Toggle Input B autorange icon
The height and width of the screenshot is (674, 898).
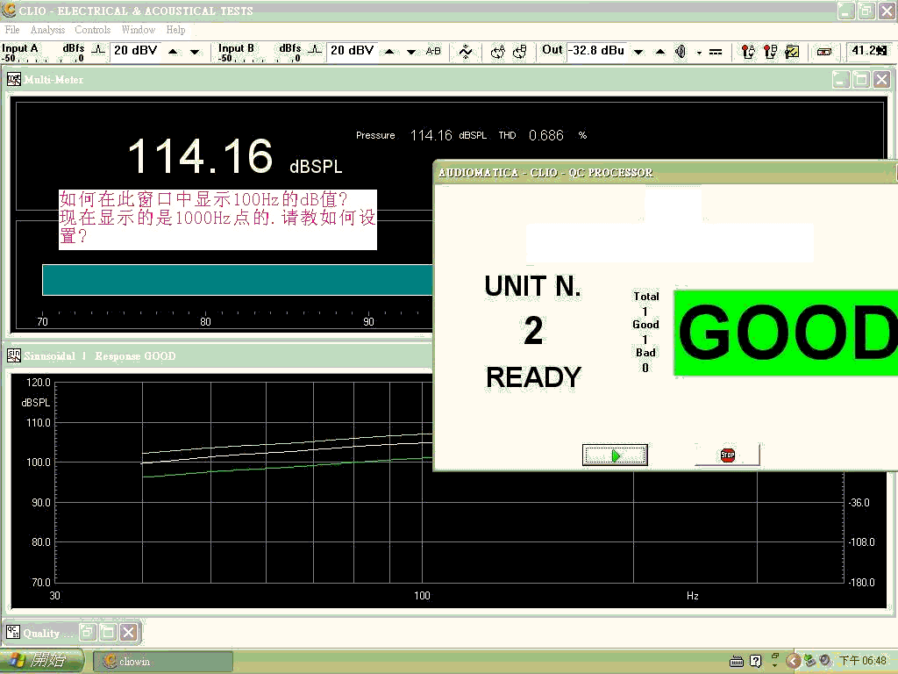click(315, 51)
